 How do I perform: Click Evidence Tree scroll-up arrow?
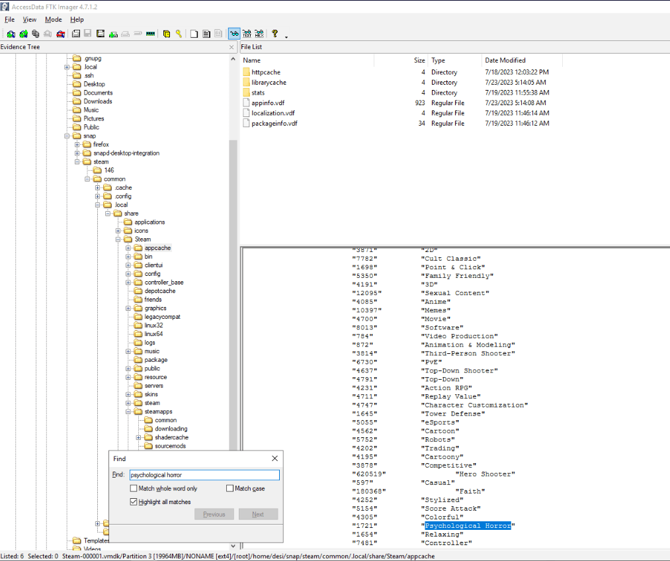pyautogui.click(x=233, y=59)
